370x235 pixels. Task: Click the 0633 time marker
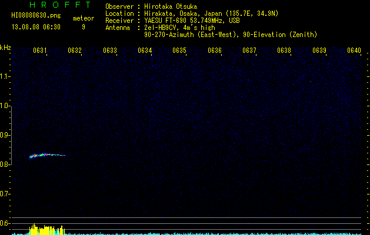pos(110,51)
